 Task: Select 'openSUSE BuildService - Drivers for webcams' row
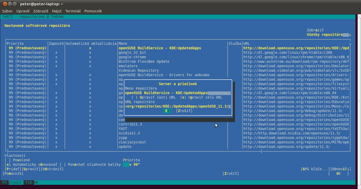[x=178, y=75]
